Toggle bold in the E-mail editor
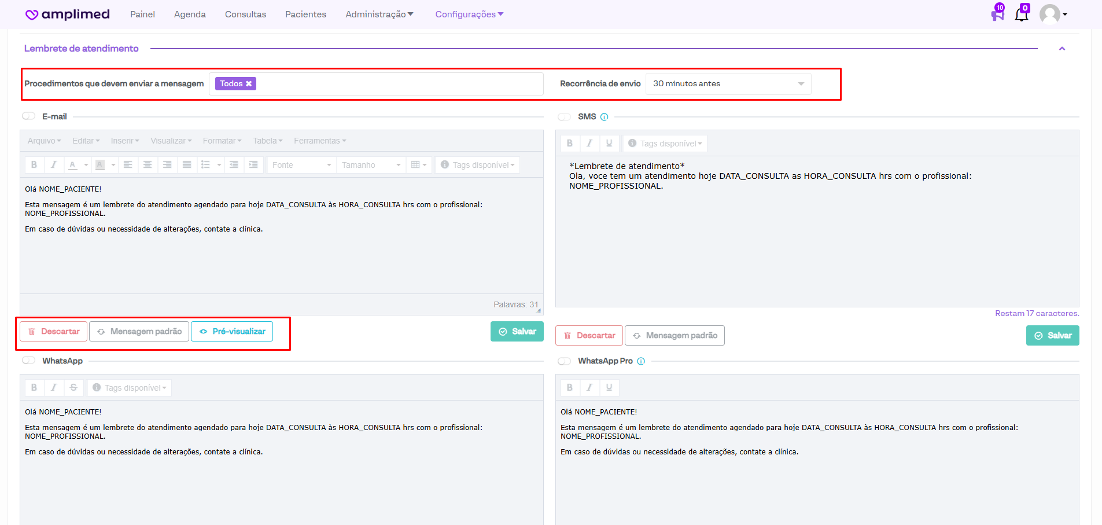The height and width of the screenshot is (525, 1102). pos(34,165)
